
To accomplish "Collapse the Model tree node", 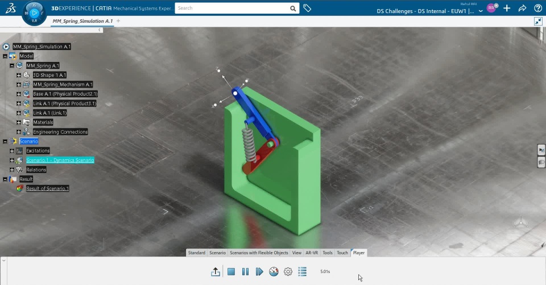I will coord(5,56).
